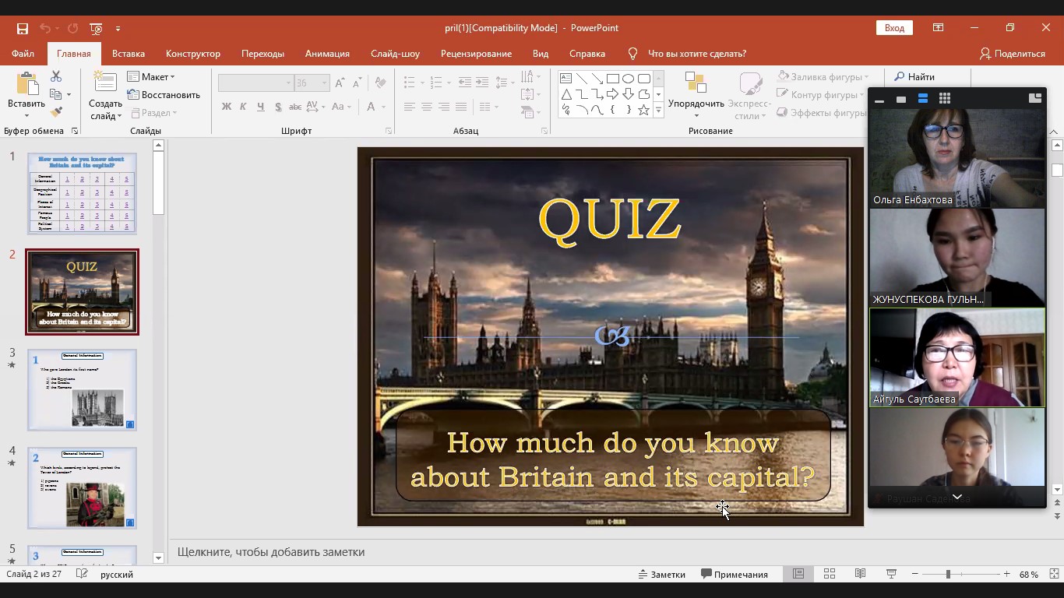Switch to the Анимация tab

[x=327, y=54]
